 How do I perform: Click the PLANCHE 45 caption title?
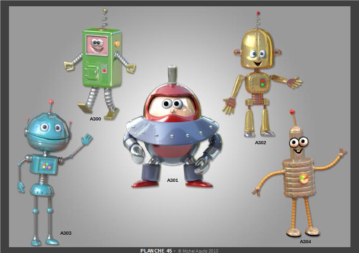[x=156, y=251]
